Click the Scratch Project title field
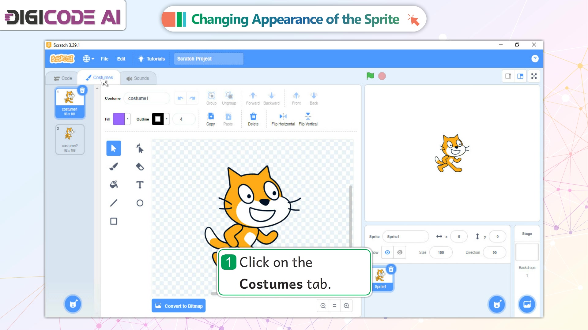 (209, 59)
